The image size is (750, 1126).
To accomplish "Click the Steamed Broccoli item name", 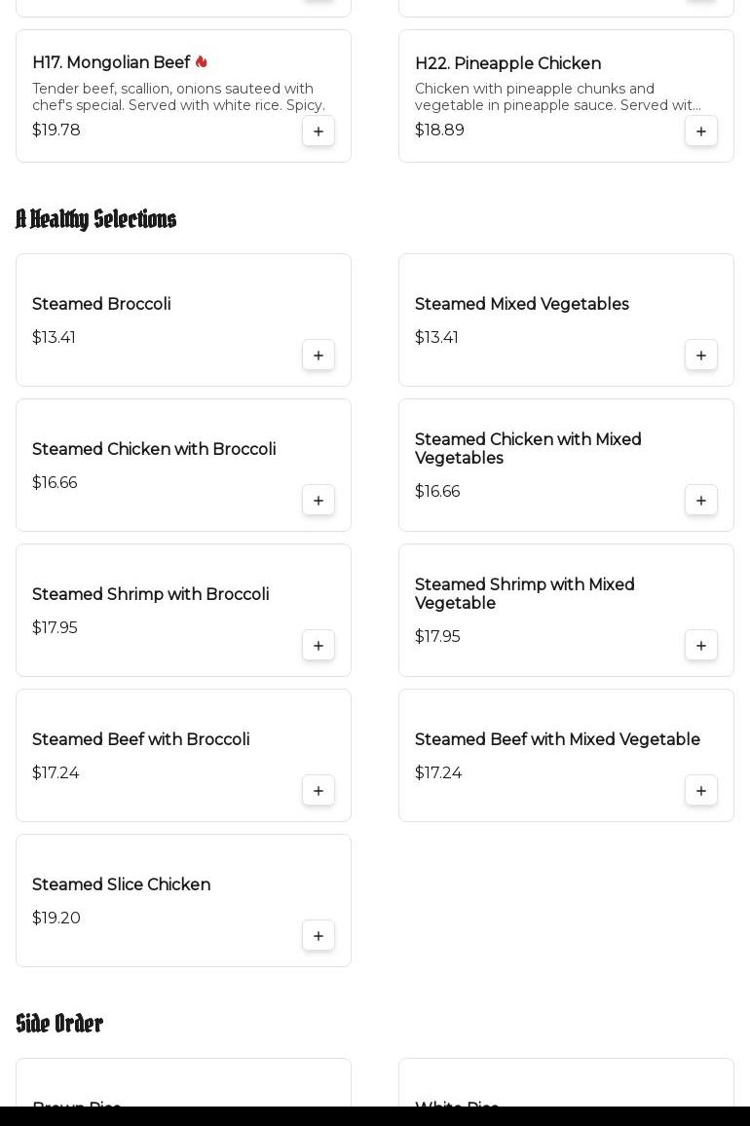I will click(101, 304).
